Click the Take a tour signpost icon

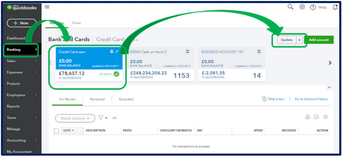point(264,99)
